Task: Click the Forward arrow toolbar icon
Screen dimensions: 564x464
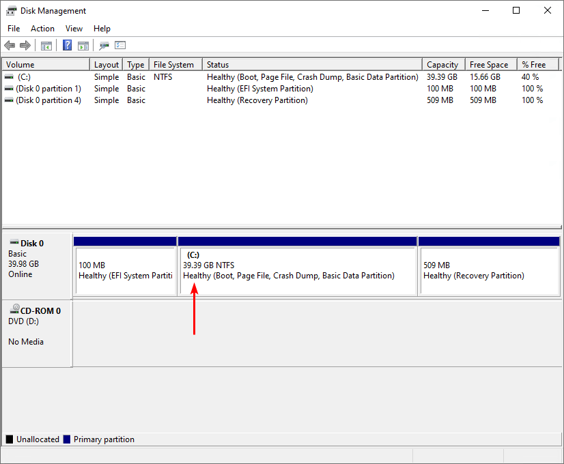Action: [x=25, y=46]
